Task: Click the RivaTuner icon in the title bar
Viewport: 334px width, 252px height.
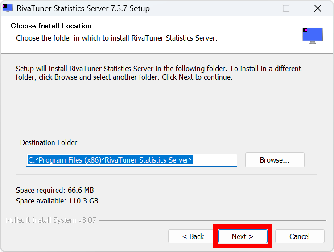Action: [x=8, y=8]
